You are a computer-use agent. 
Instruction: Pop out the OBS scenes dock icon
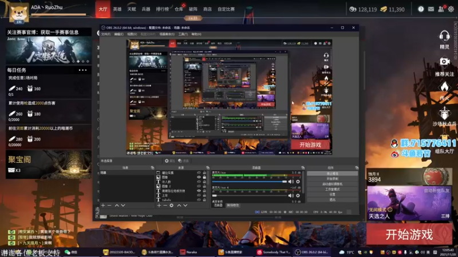point(152,168)
